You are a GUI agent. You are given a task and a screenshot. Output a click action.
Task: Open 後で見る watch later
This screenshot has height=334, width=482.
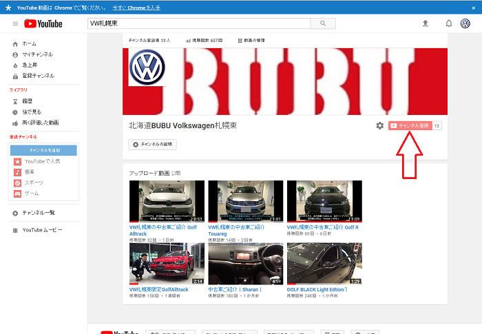[x=32, y=112]
